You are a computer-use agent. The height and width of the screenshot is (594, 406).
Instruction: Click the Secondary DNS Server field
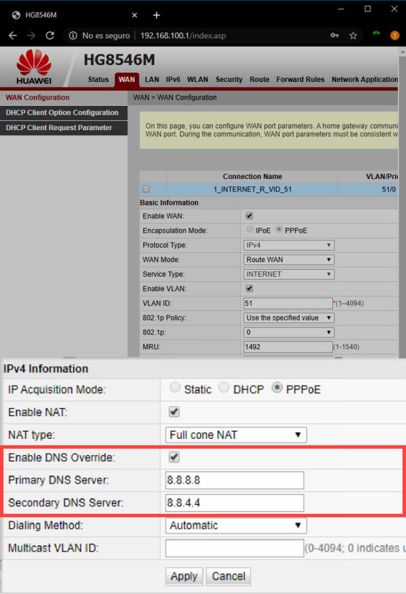tap(234, 503)
